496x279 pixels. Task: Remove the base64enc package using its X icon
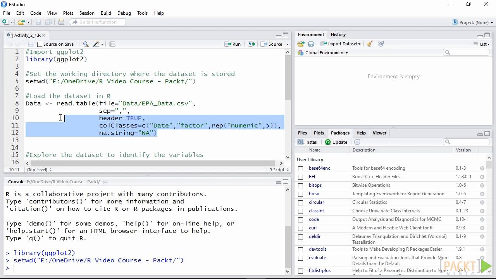point(482,168)
